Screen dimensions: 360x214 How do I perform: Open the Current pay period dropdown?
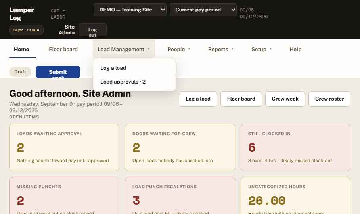point(203,10)
